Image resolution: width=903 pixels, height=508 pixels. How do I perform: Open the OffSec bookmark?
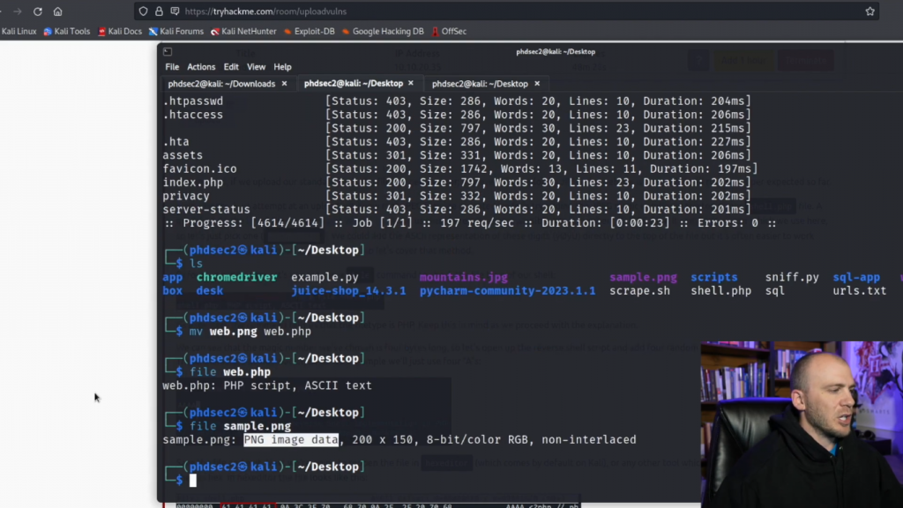pos(449,31)
